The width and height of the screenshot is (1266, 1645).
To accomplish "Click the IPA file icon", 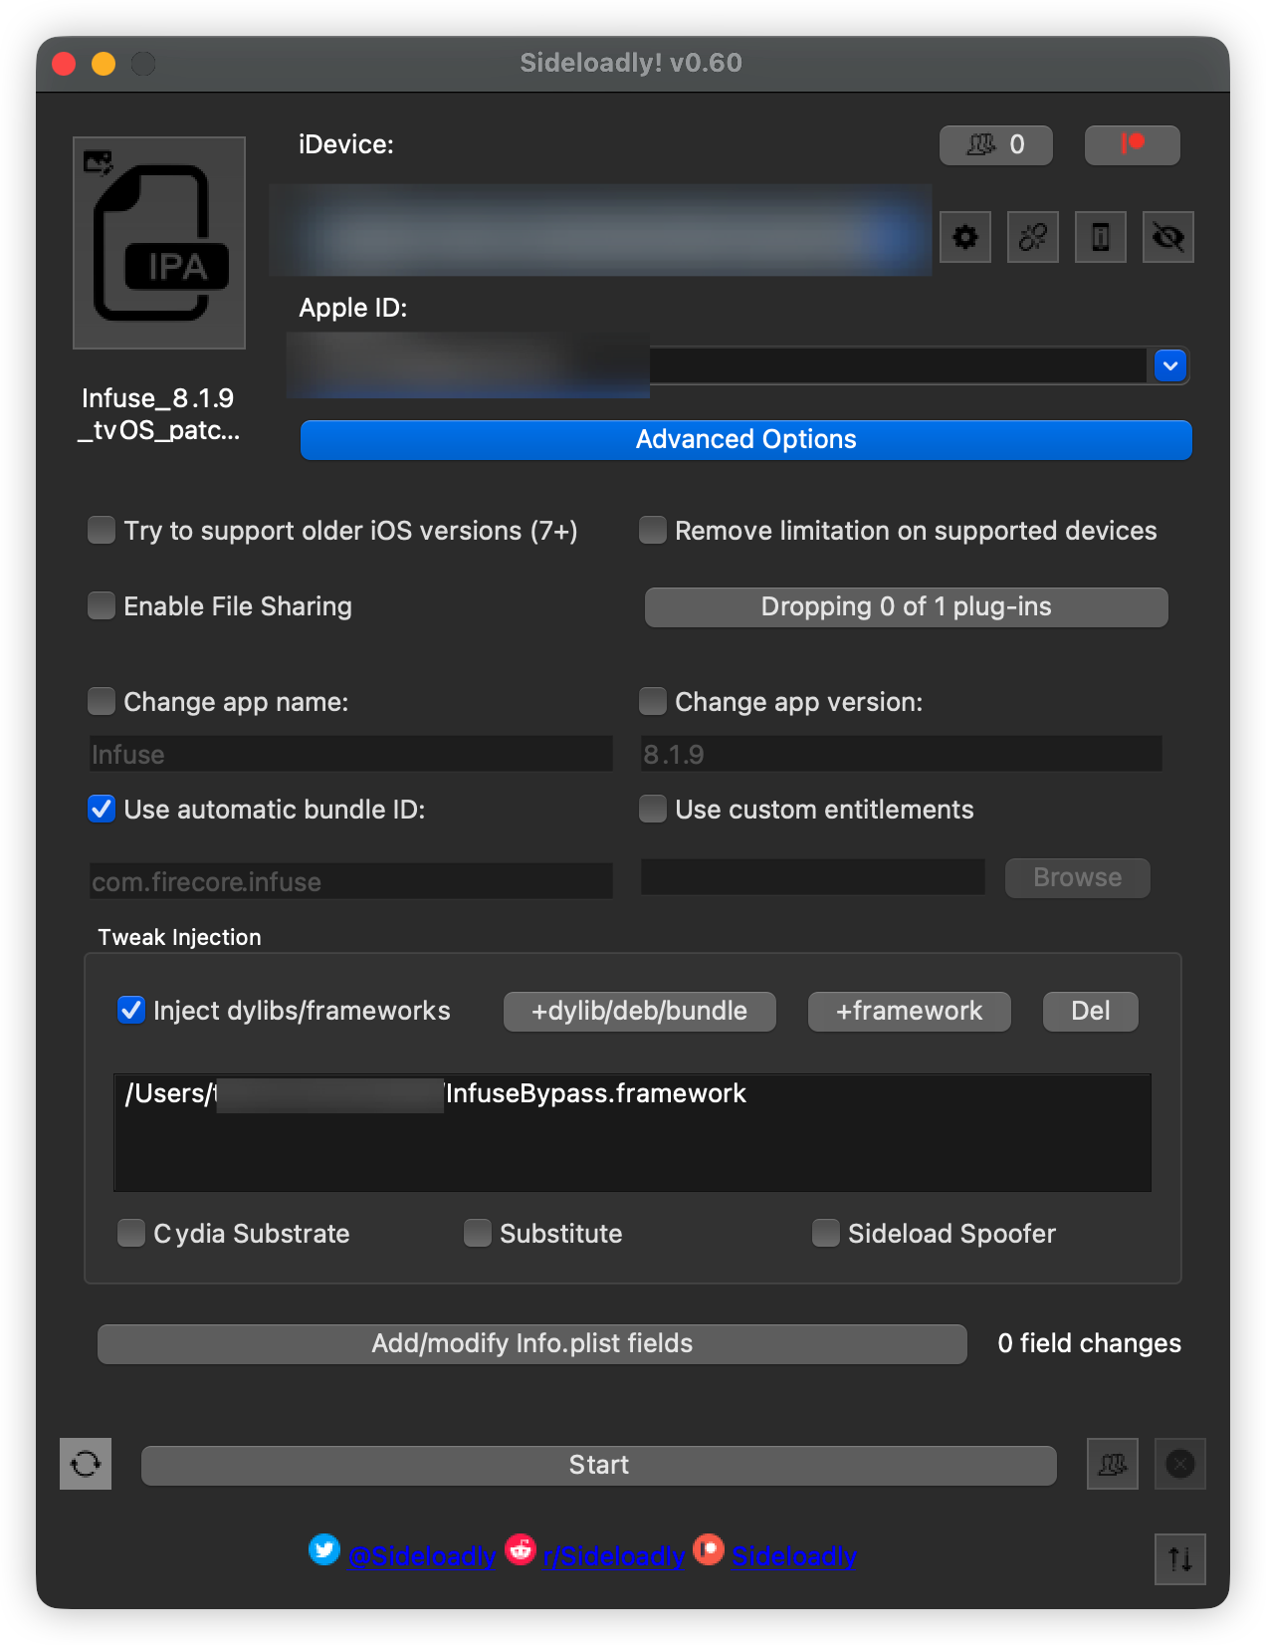I will (159, 243).
